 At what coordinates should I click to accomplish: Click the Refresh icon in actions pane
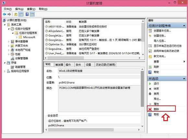point(150,67)
